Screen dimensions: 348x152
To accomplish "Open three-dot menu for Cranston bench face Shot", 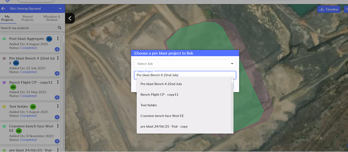I will [58, 126].
